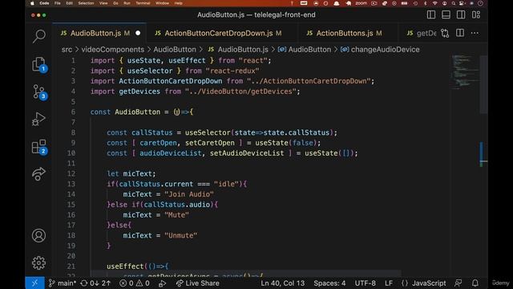The width and height of the screenshot is (513, 289).
Task: Open the remote window button in status bar
Action: tap(34, 283)
